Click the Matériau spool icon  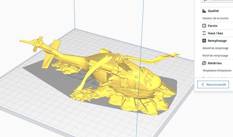coord(204,63)
